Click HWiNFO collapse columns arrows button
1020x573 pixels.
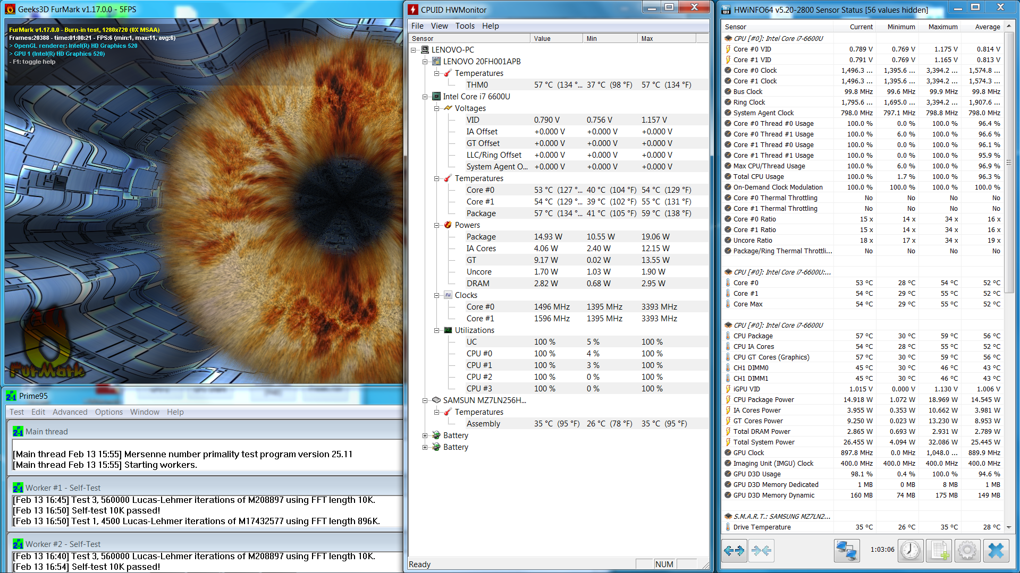(761, 551)
